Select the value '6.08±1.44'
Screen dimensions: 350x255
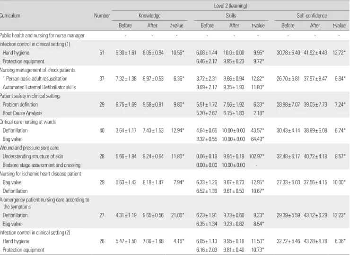pyautogui.click(x=207, y=53)
